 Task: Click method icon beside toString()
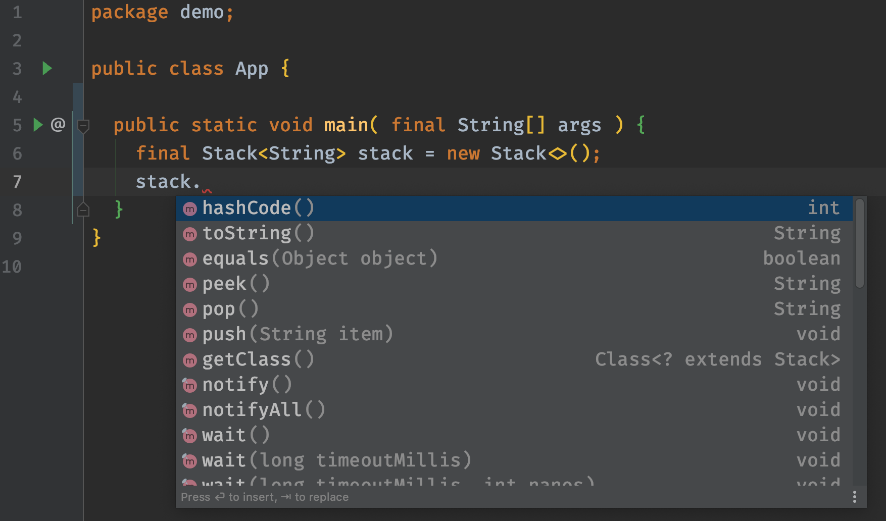click(189, 234)
